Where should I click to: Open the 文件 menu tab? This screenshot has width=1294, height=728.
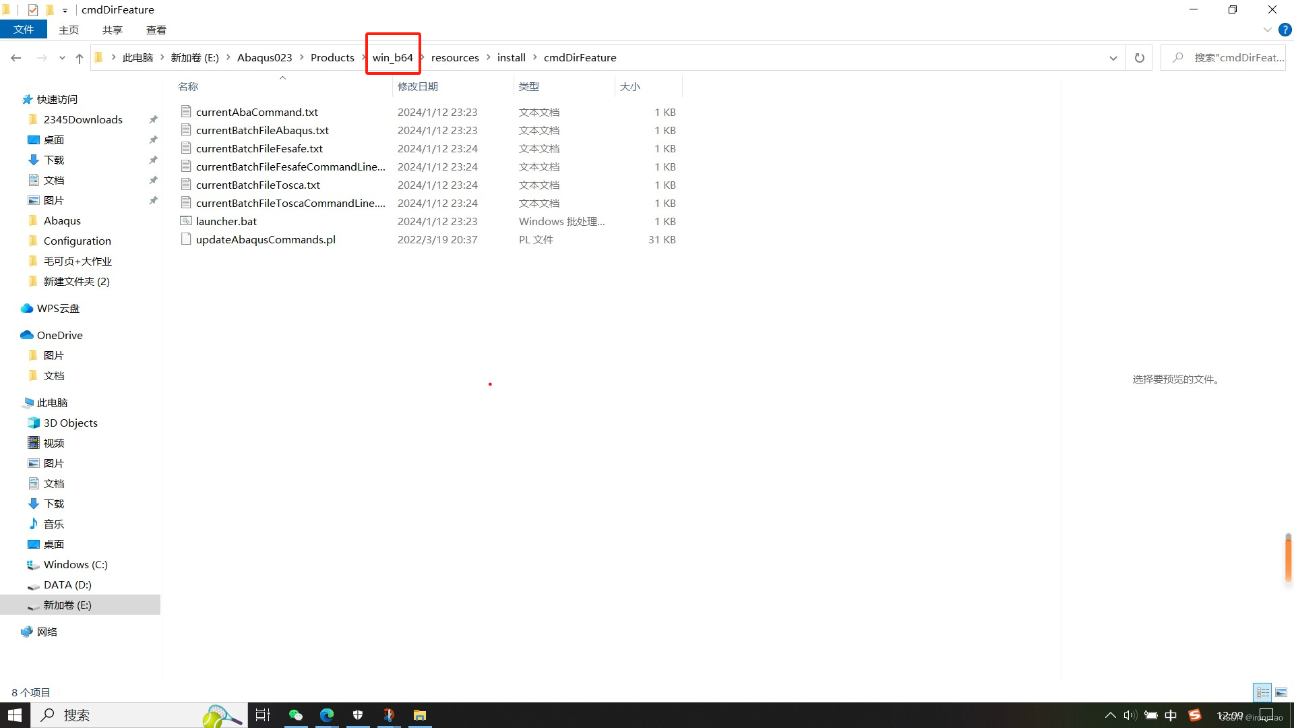pos(23,30)
